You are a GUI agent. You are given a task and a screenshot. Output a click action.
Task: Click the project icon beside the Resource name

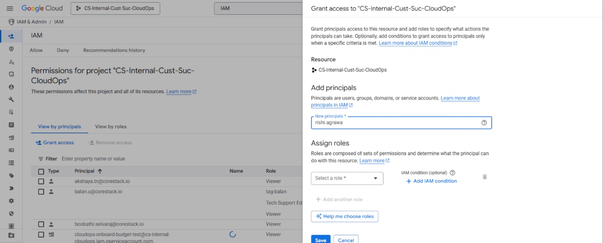pyautogui.click(x=314, y=70)
